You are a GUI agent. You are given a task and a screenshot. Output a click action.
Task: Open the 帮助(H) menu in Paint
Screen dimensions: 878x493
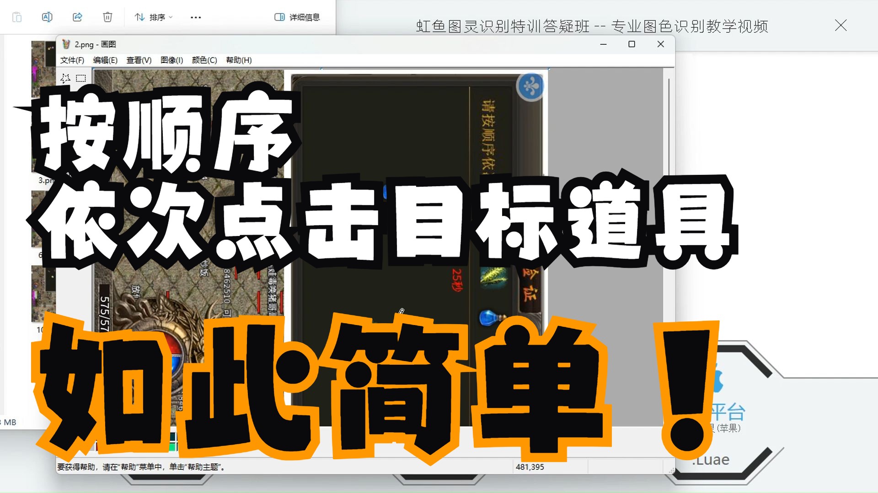[240, 60]
